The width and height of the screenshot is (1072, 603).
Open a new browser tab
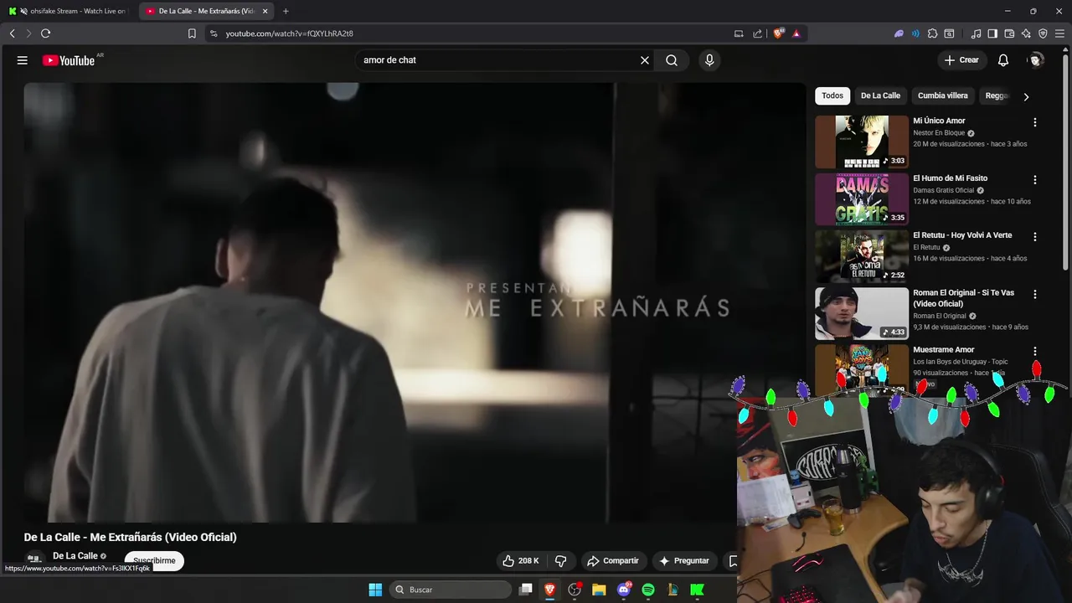tap(286, 11)
